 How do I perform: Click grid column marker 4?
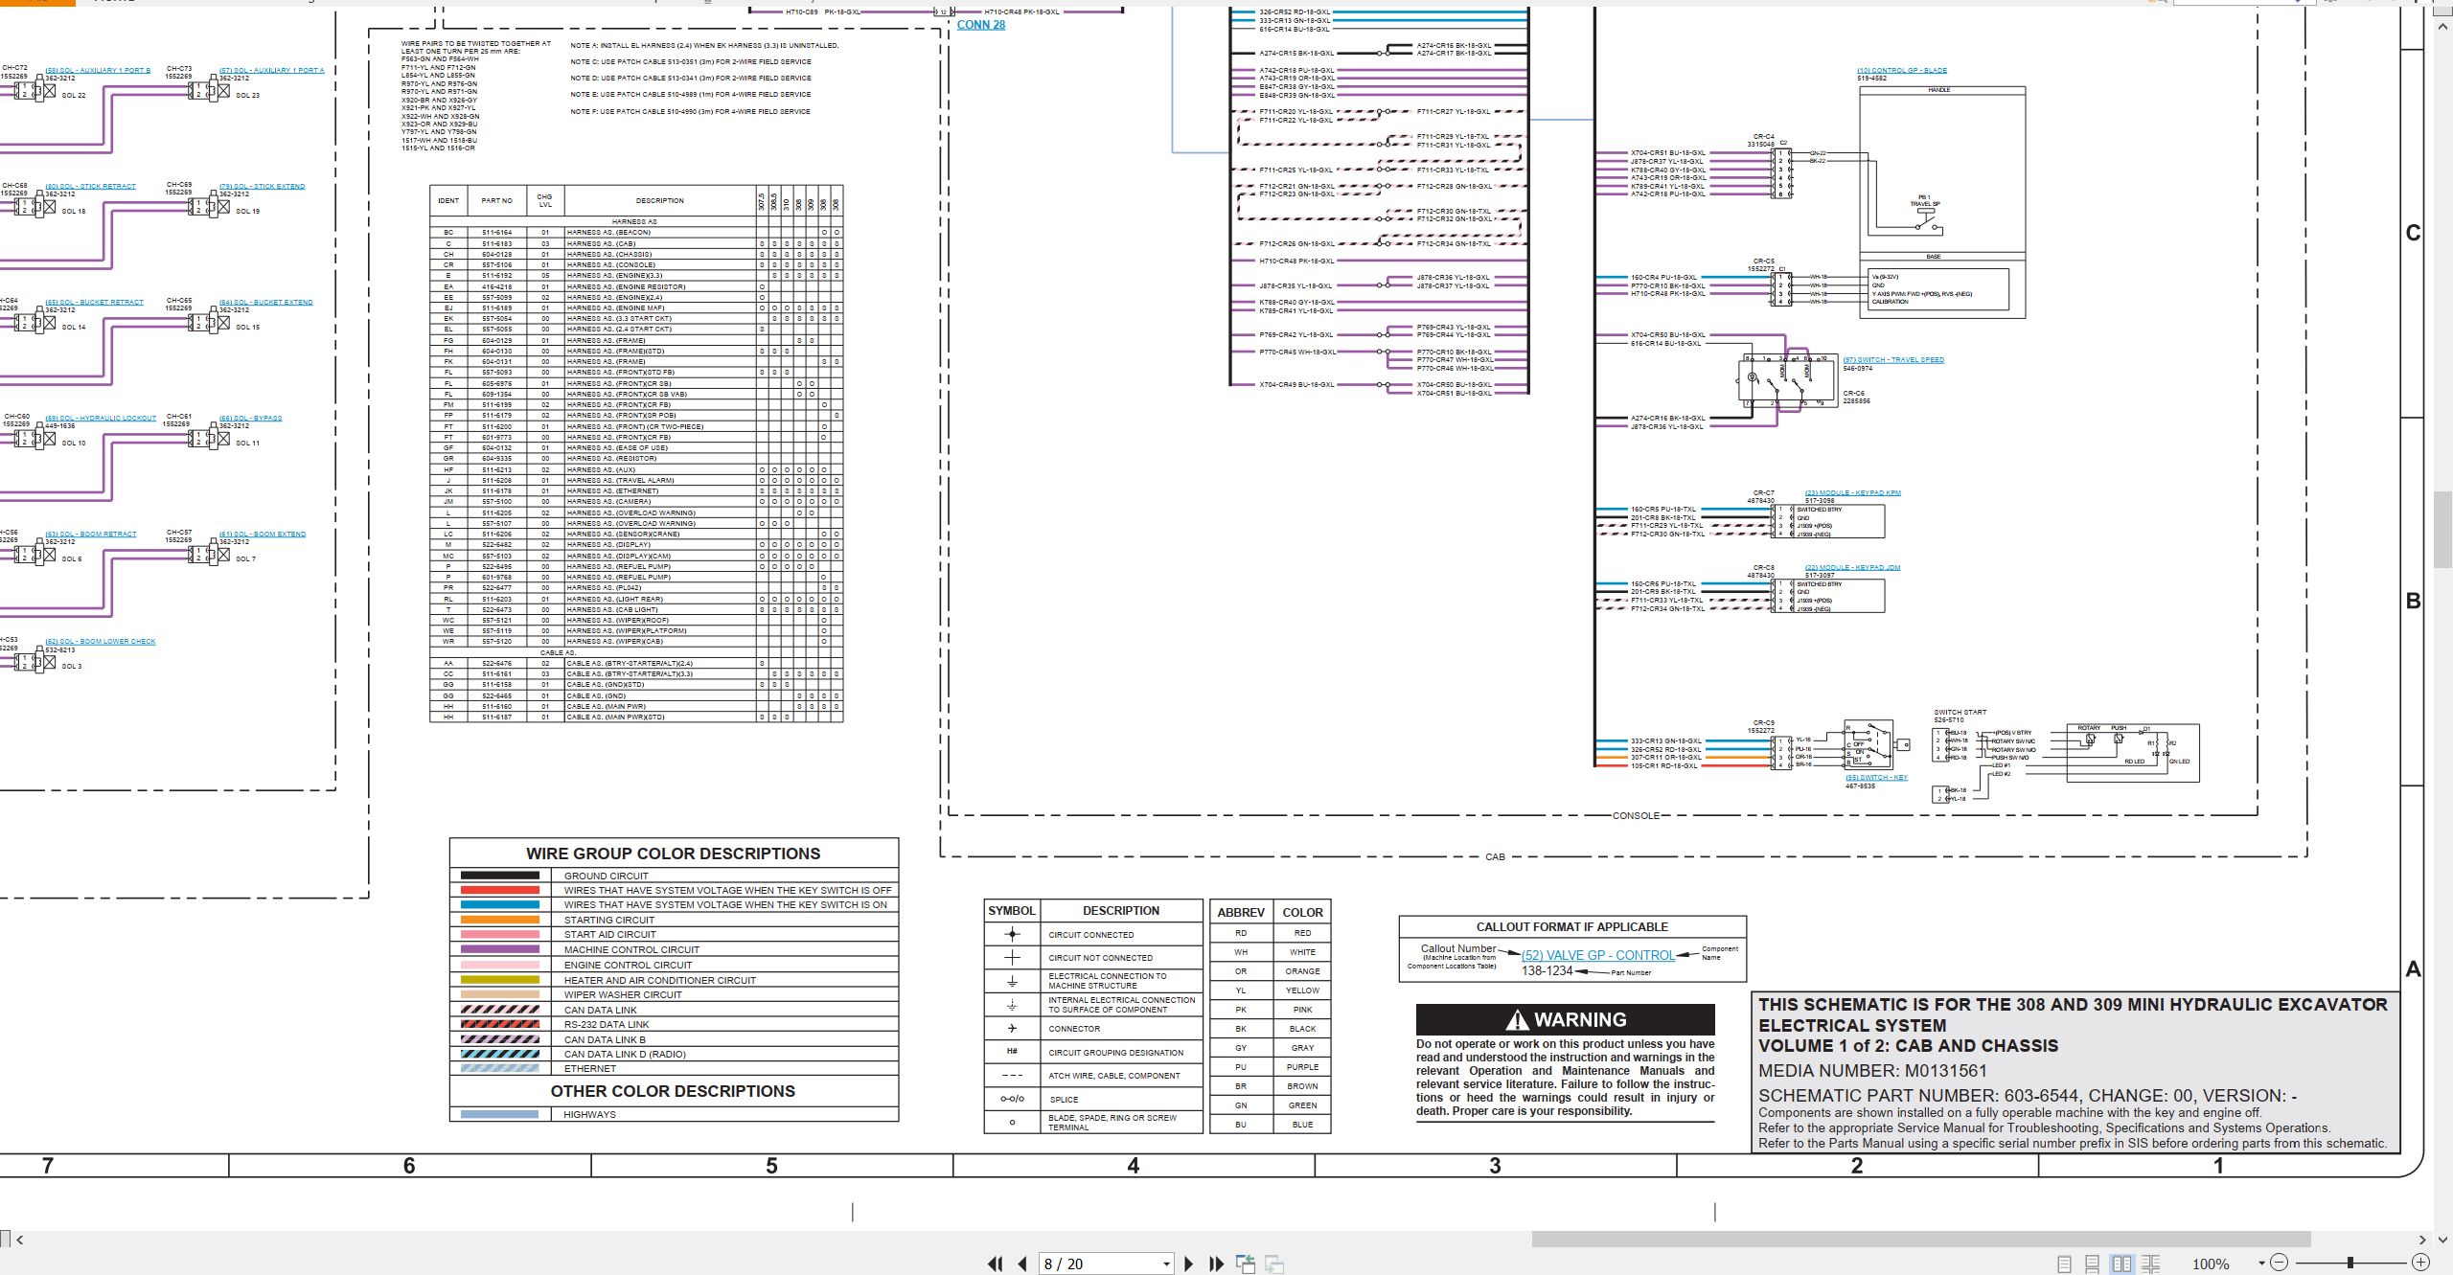pyautogui.click(x=1134, y=1165)
